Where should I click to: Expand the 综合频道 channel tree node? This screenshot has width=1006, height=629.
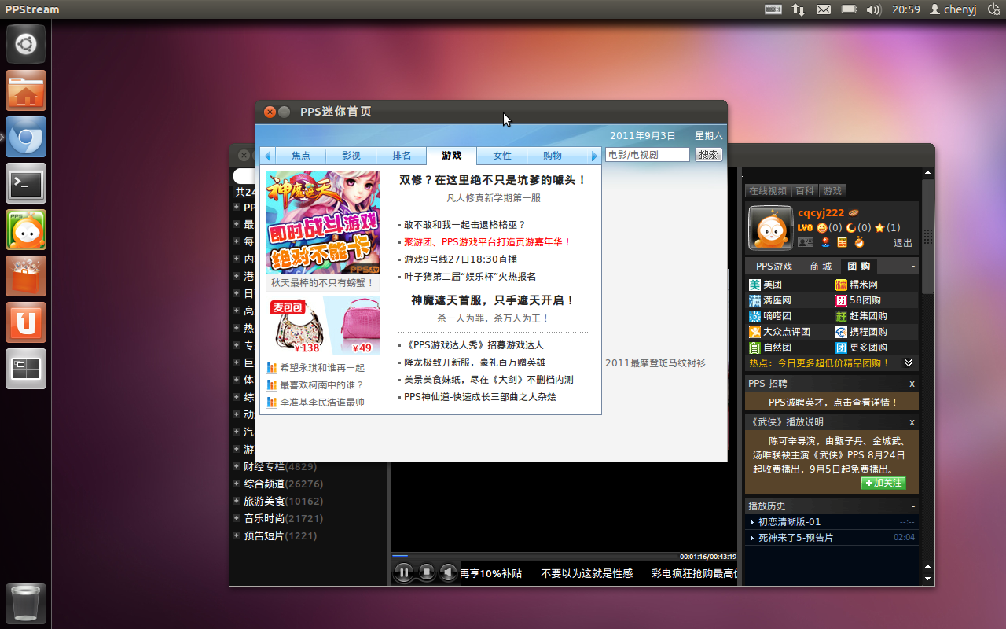click(237, 484)
